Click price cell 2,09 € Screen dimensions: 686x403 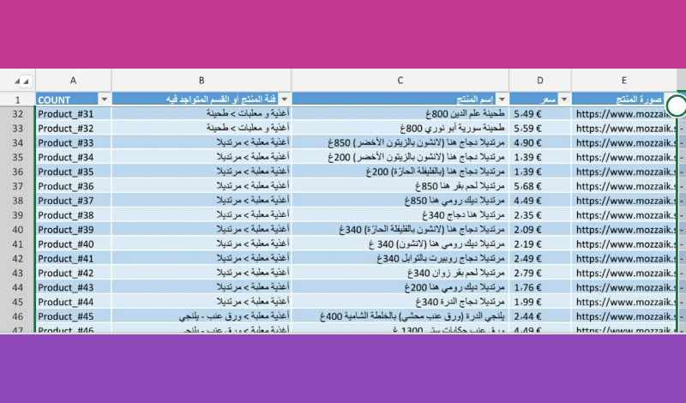(x=540, y=229)
